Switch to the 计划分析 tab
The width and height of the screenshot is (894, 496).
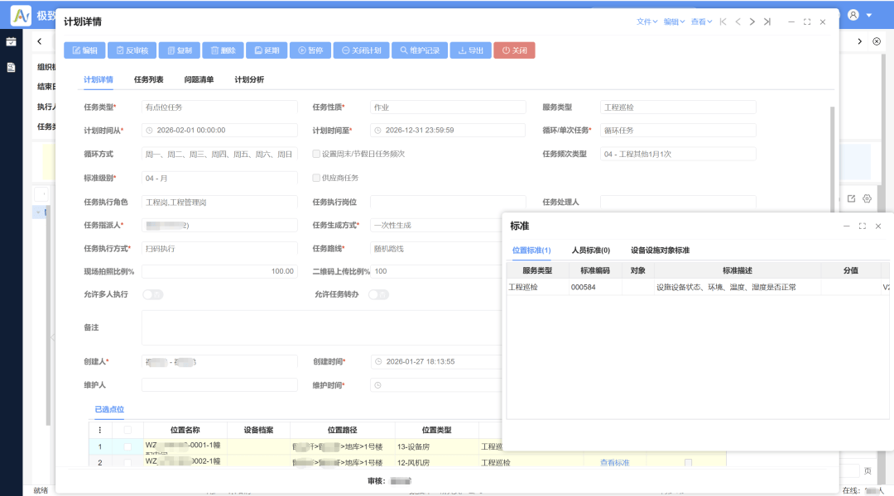tap(249, 79)
